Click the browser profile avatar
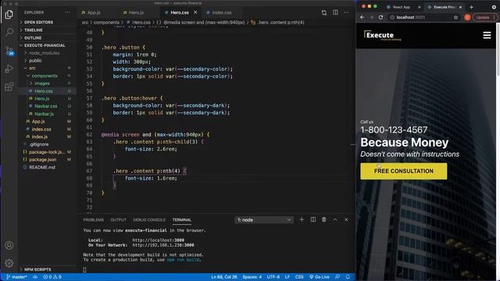 pos(467,17)
